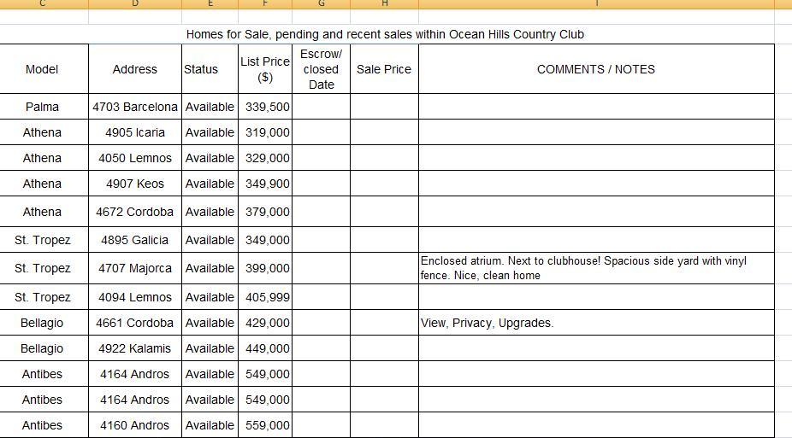Select the 559,000 list price cell
The height and width of the screenshot is (438, 792).
tap(267, 425)
